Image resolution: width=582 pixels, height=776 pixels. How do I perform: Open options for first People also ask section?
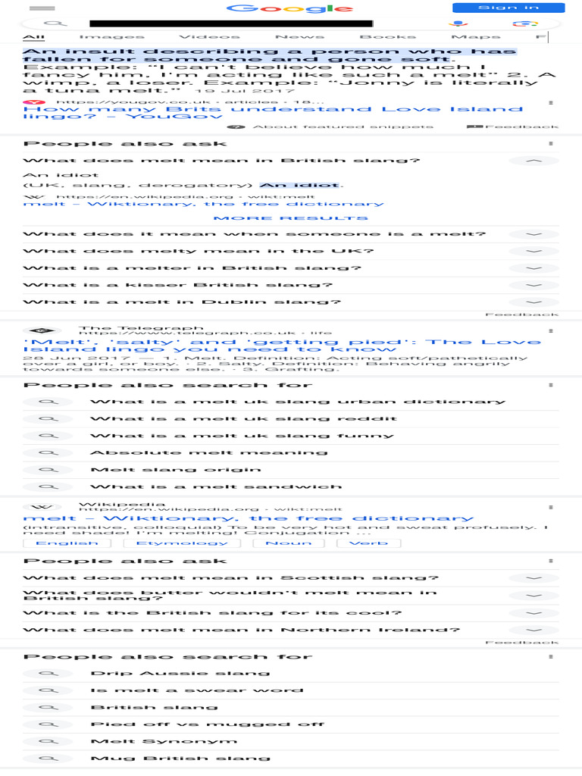point(551,143)
